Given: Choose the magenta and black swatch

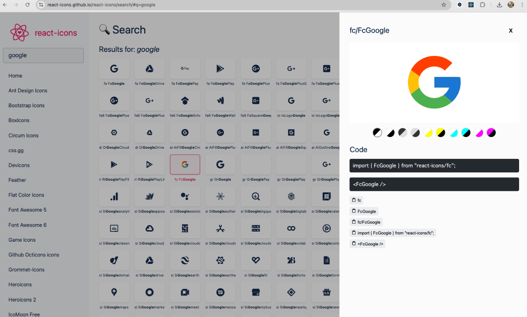Looking at the screenshot, I should [491, 133].
